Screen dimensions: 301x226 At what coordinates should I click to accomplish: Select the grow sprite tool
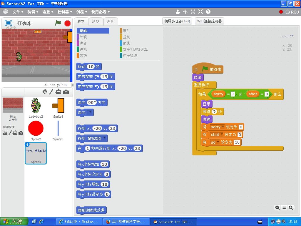click(x=193, y=12)
